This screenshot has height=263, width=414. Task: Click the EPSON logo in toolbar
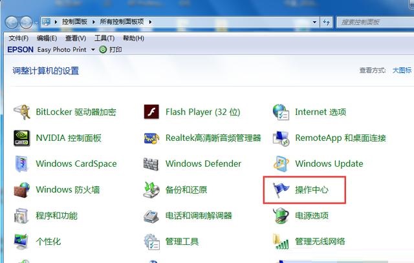(20, 49)
